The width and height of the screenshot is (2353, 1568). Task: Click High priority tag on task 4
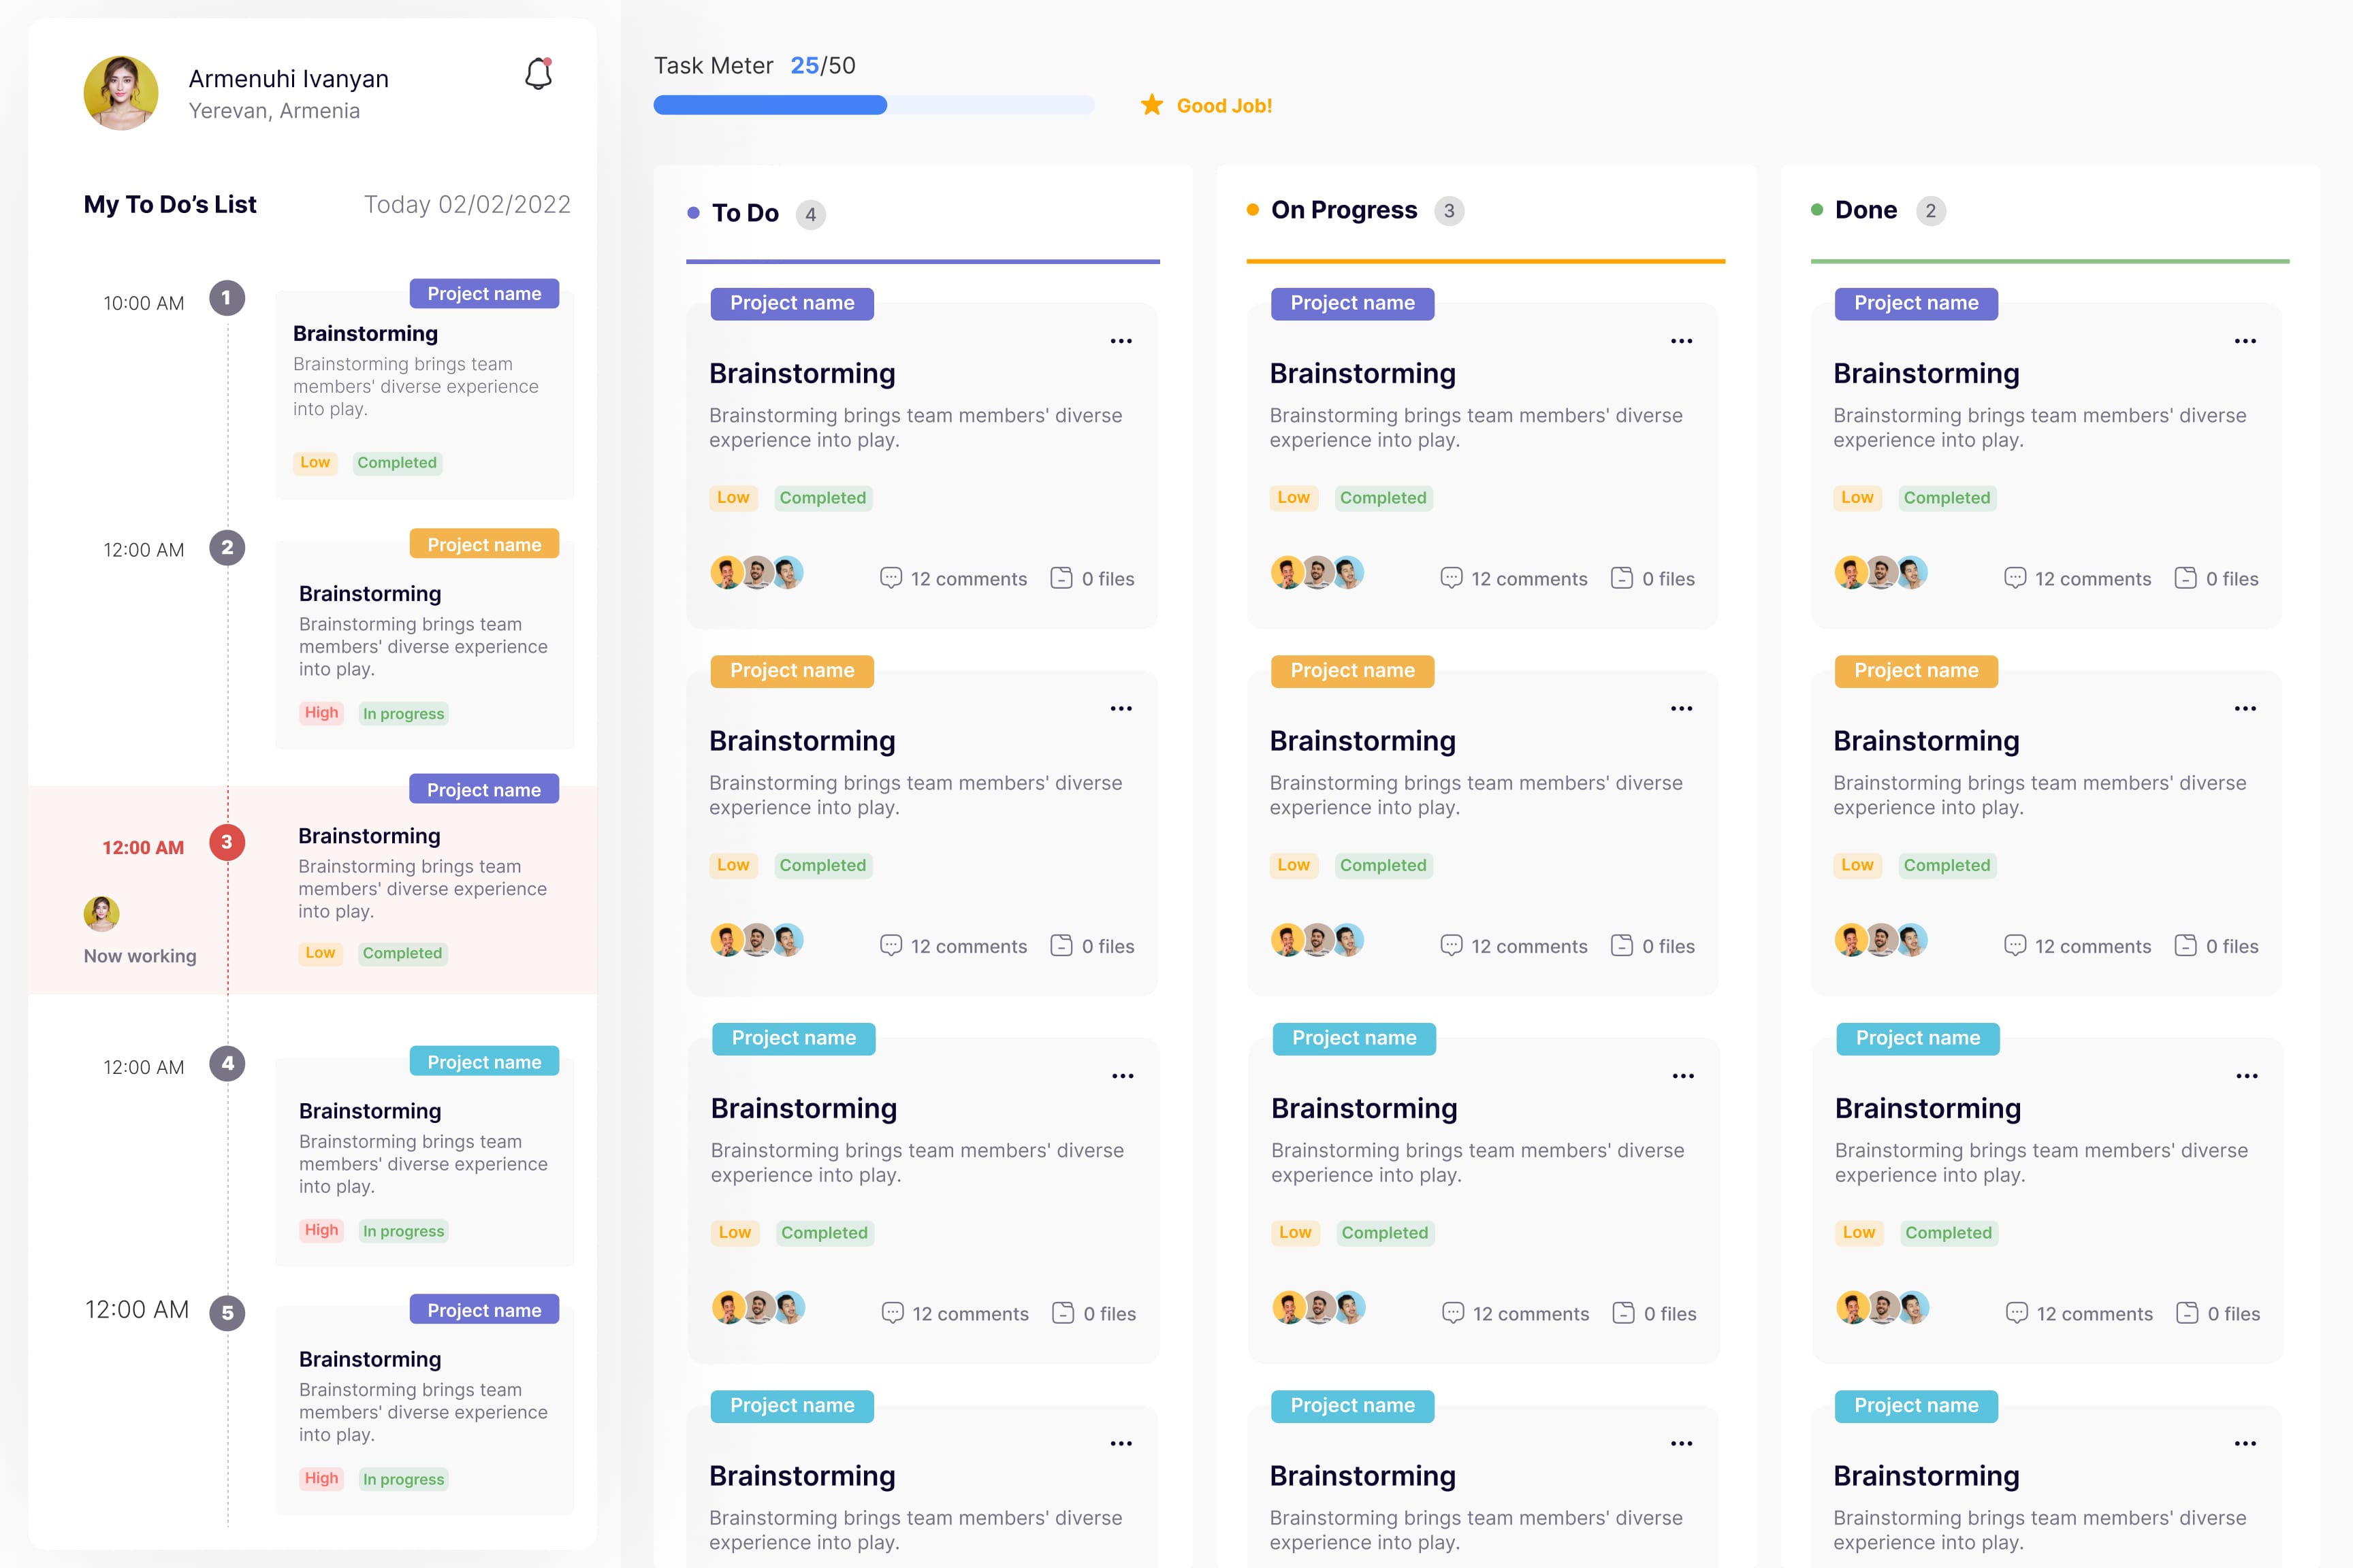click(321, 1230)
